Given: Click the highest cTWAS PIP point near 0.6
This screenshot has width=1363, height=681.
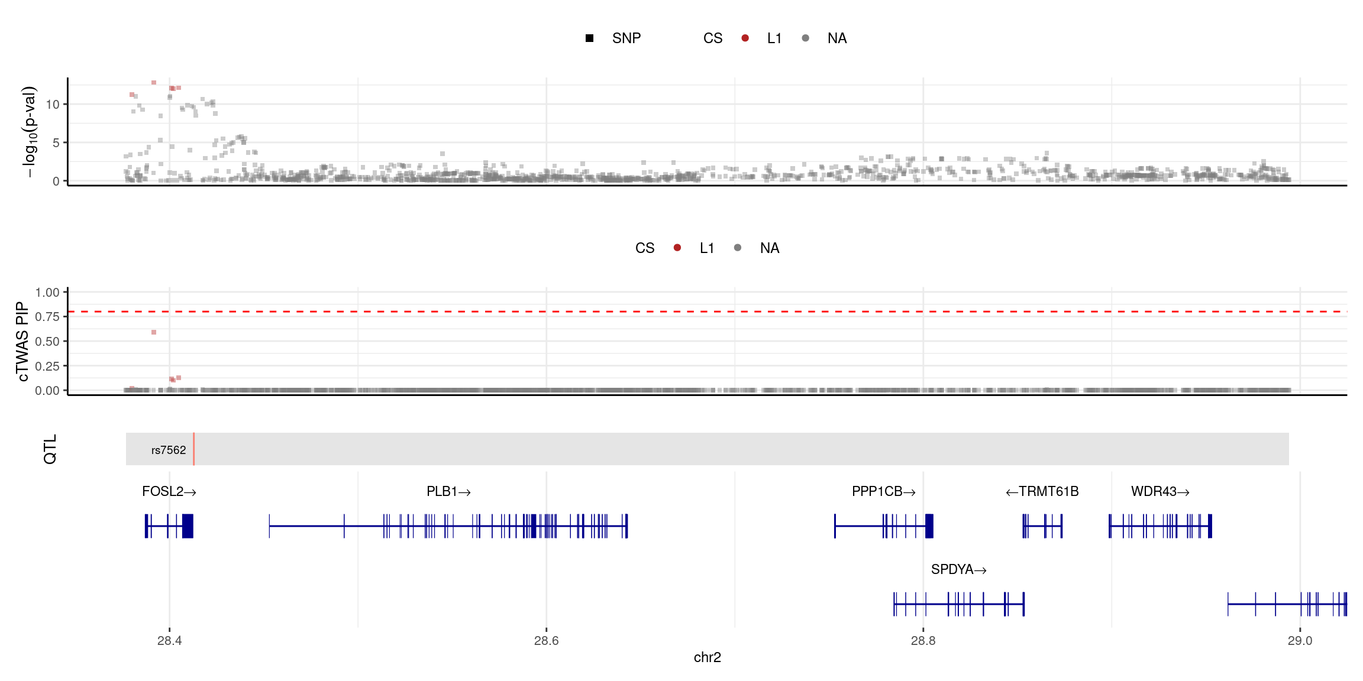Looking at the screenshot, I should pos(154,332).
